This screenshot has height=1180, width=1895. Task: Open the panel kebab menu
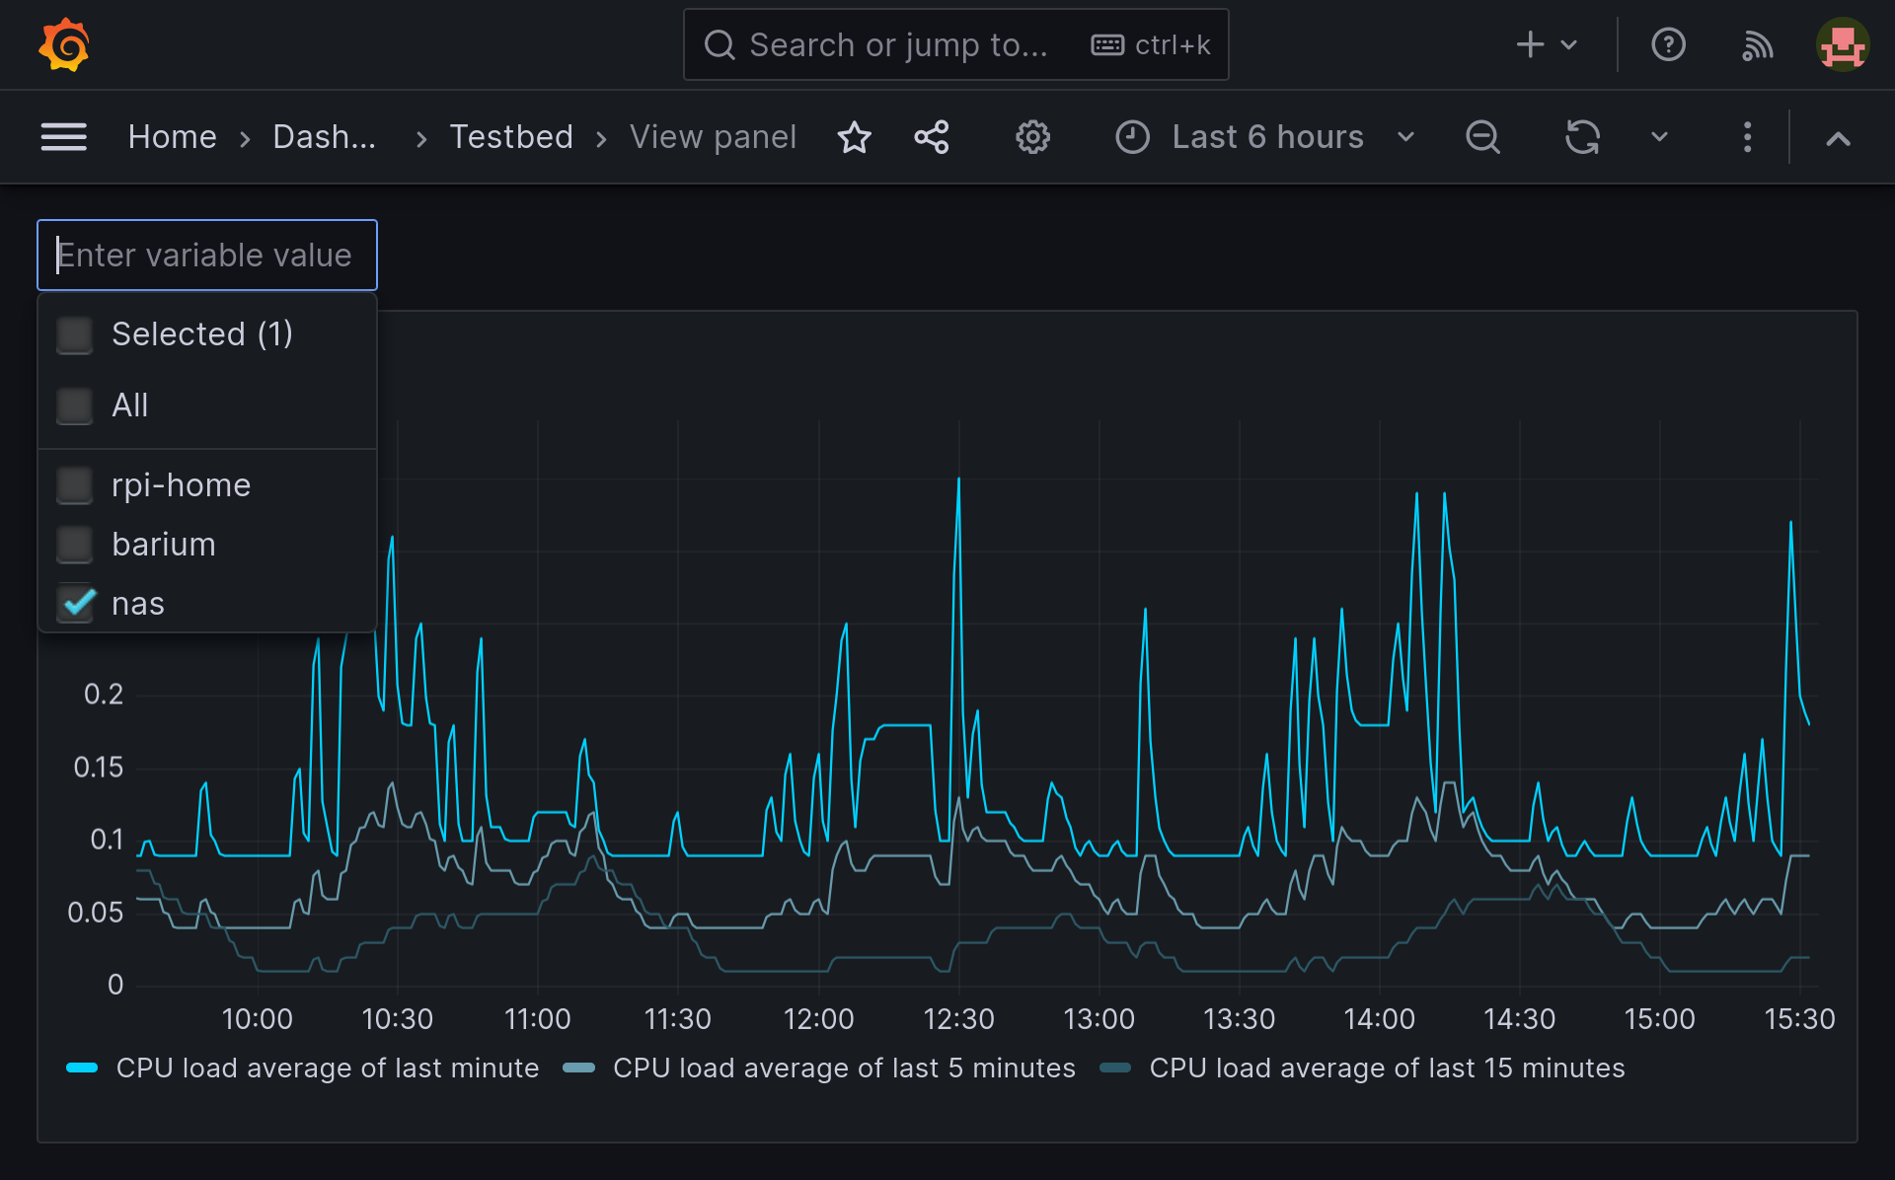(x=1747, y=137)
